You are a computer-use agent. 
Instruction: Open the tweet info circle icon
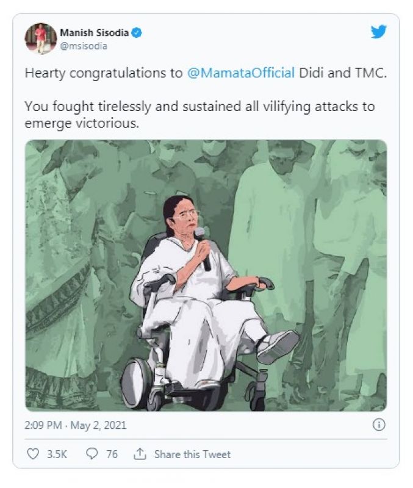pos(379,425)
